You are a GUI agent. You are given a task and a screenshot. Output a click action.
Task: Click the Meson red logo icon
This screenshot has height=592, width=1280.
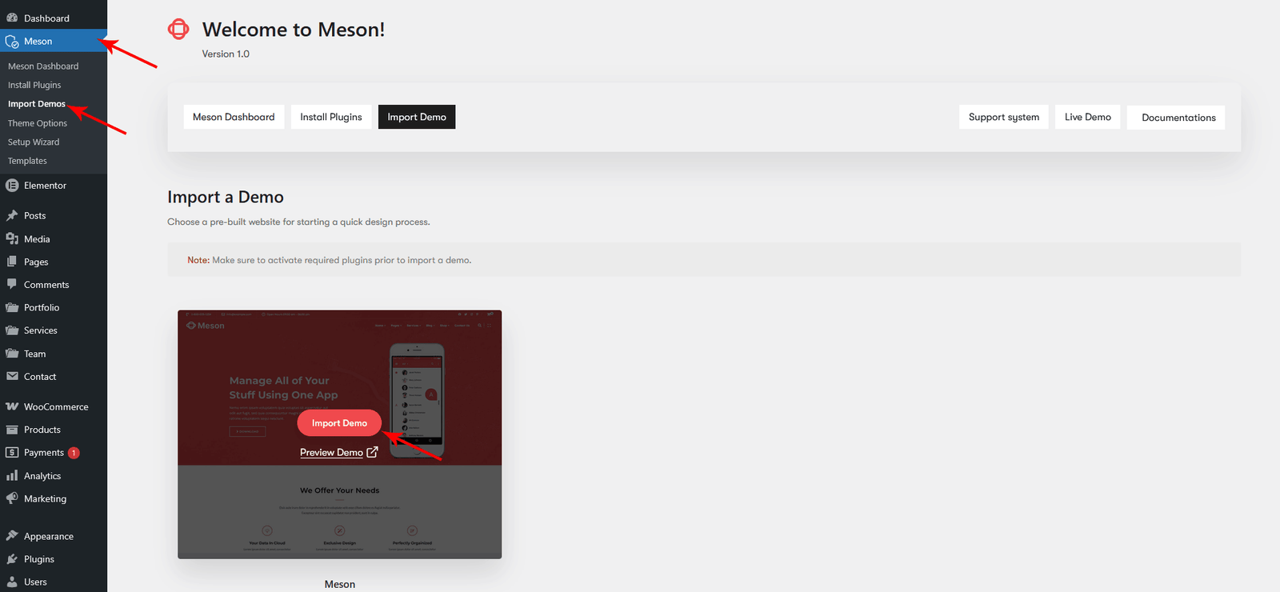coord(178,30)
